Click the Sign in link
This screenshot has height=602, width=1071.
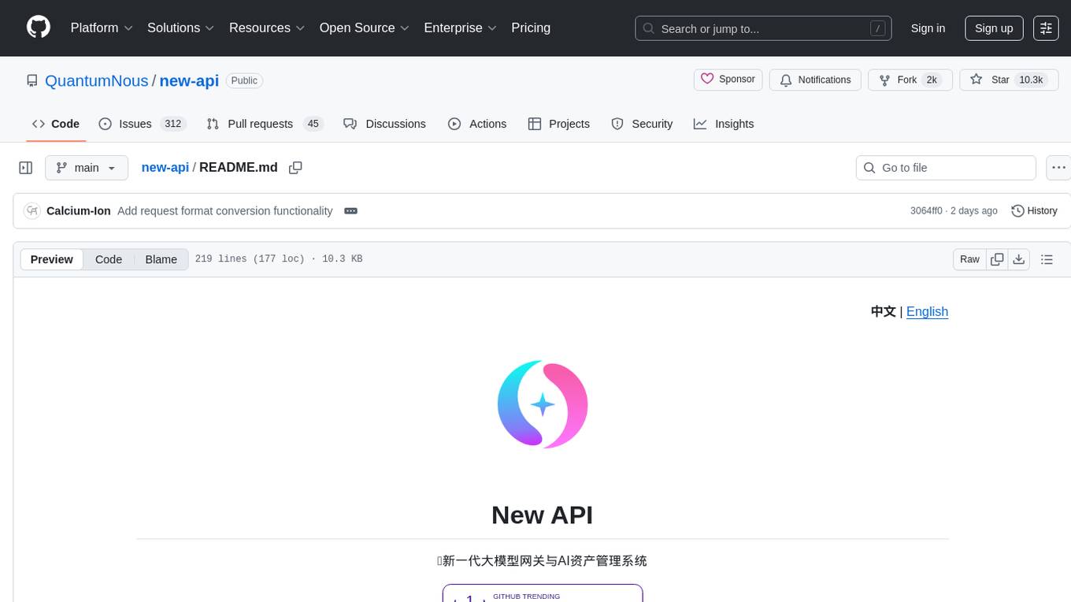pos(928,28)
